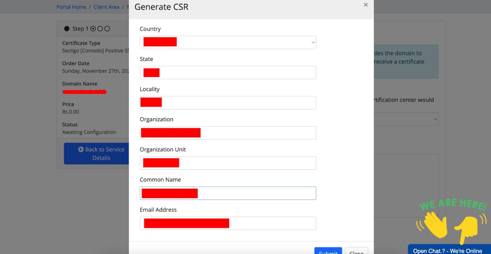Select the third step circle indicator
This screenshot has width=491, height=254.
[x=107, y=29]
